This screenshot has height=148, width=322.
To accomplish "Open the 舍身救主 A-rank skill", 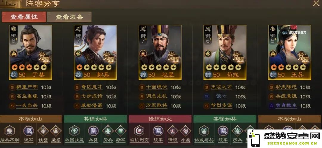I will point(286,106).
